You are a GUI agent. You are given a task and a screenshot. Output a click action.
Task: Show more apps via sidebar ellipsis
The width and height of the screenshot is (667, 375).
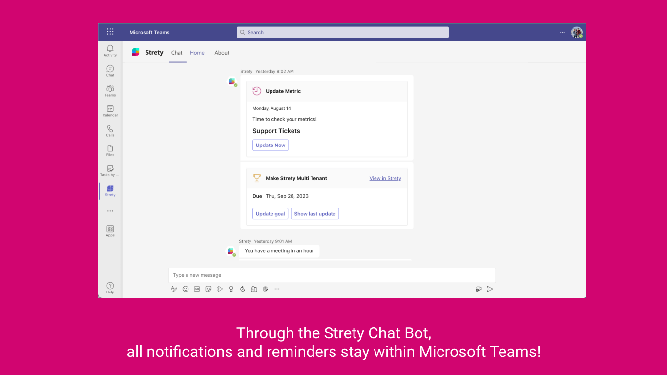[110, 211]
